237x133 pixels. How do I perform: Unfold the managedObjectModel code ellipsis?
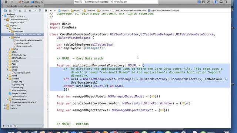coord(153,96)
